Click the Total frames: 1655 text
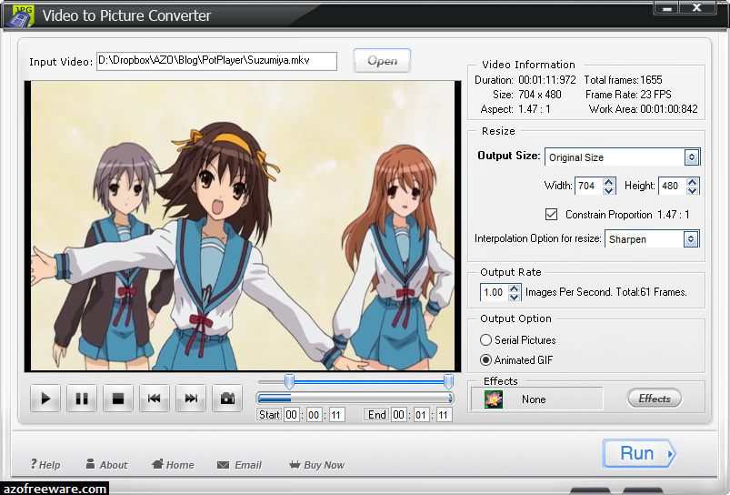Image resolution: width=730 pixels, height=495 pixels. (x=623, y=80)
